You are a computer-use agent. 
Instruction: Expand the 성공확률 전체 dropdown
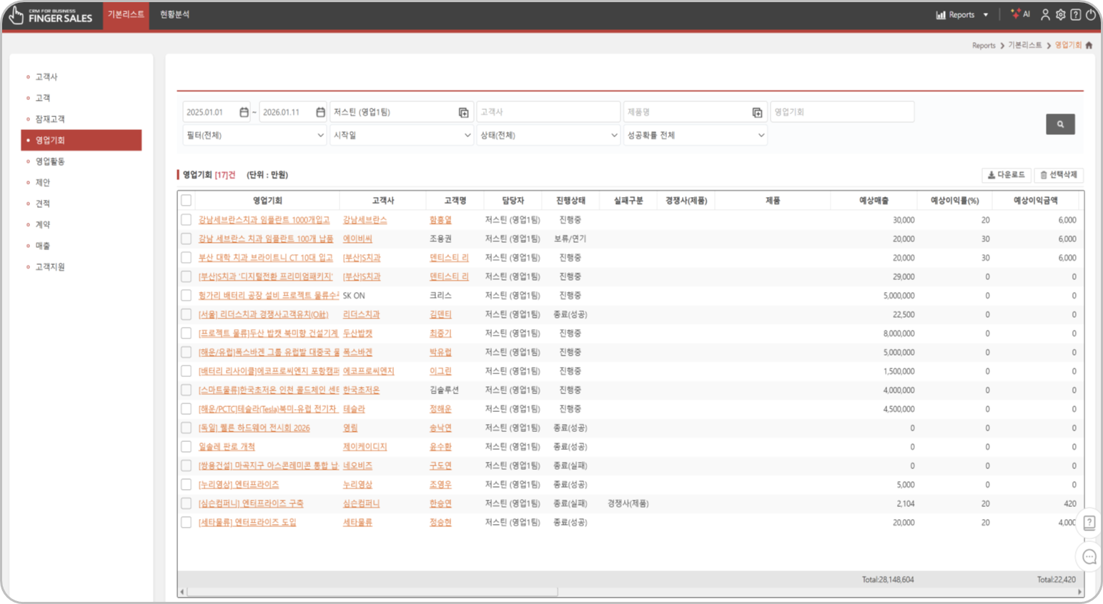695,135
